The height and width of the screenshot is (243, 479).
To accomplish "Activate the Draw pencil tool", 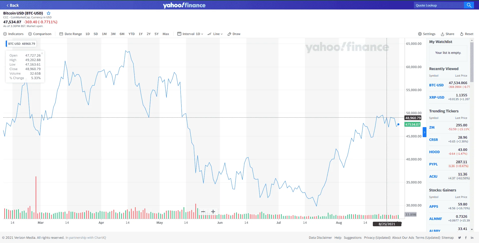I will click(234, 34).
